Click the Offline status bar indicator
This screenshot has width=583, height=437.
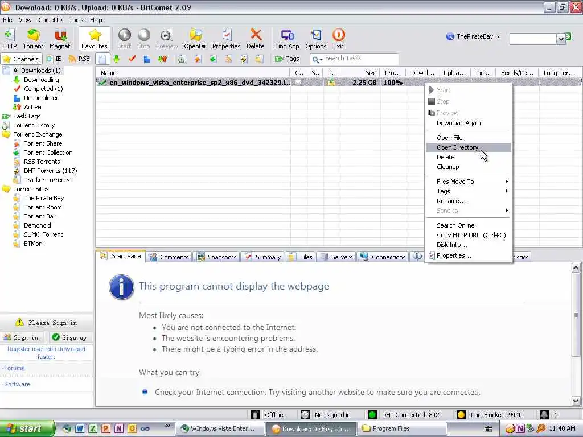pos(267,415)
